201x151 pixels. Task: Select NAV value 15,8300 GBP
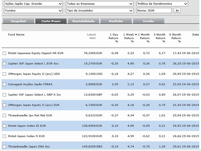[93, 95]
